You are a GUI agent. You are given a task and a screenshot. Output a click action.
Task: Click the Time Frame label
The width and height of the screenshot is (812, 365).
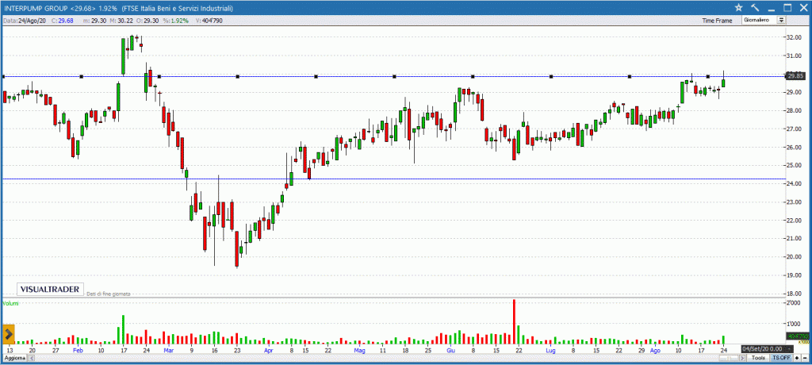click(717, 21)
